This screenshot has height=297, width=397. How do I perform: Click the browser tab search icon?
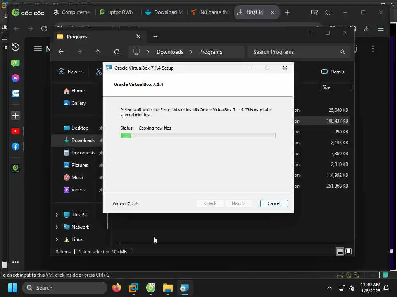click(x=314, y=12)
